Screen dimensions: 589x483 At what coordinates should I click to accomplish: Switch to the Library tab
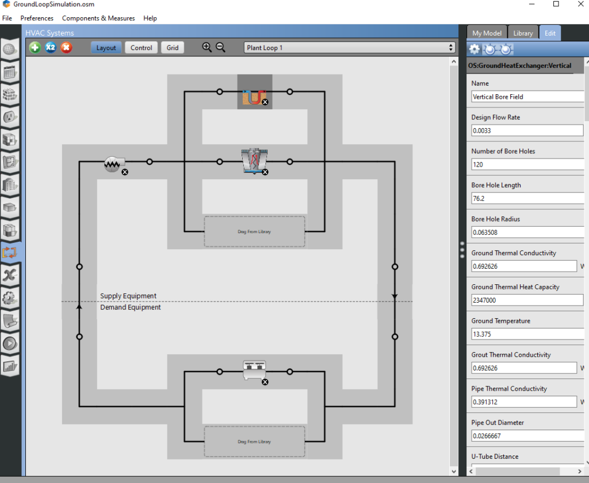[x=523, y=33]
